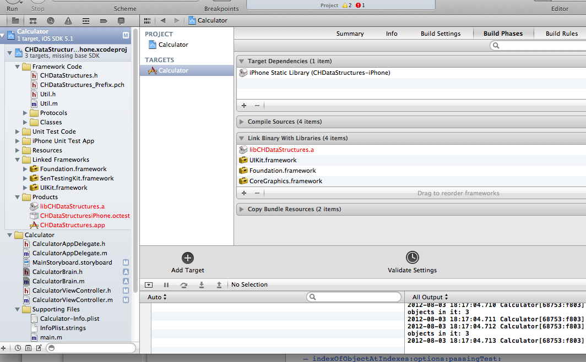
Task: Expand the Compile Sources section
Action: tap(241, 122)
